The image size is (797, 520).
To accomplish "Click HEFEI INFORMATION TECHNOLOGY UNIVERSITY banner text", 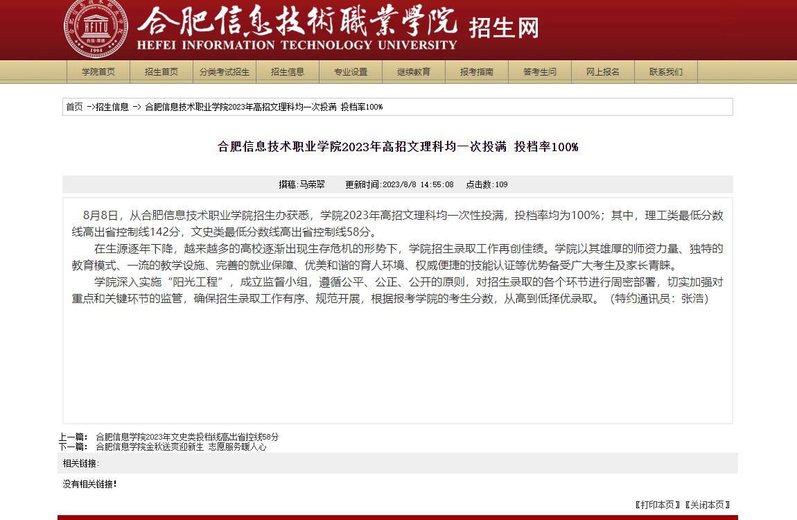I will pyautogui.click(x=297, y=45).
